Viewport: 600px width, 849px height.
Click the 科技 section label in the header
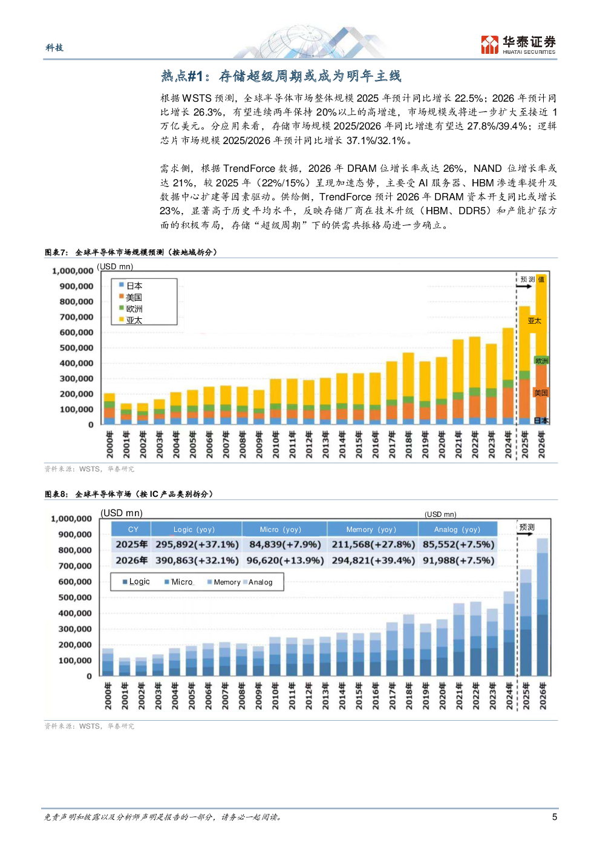tap(54, 48)
